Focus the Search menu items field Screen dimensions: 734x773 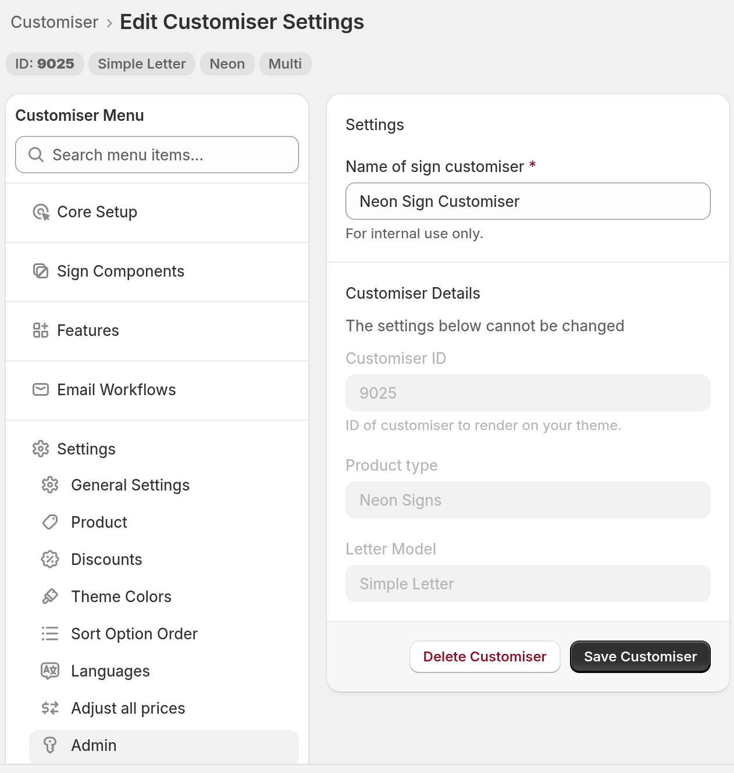click(157, 155)
